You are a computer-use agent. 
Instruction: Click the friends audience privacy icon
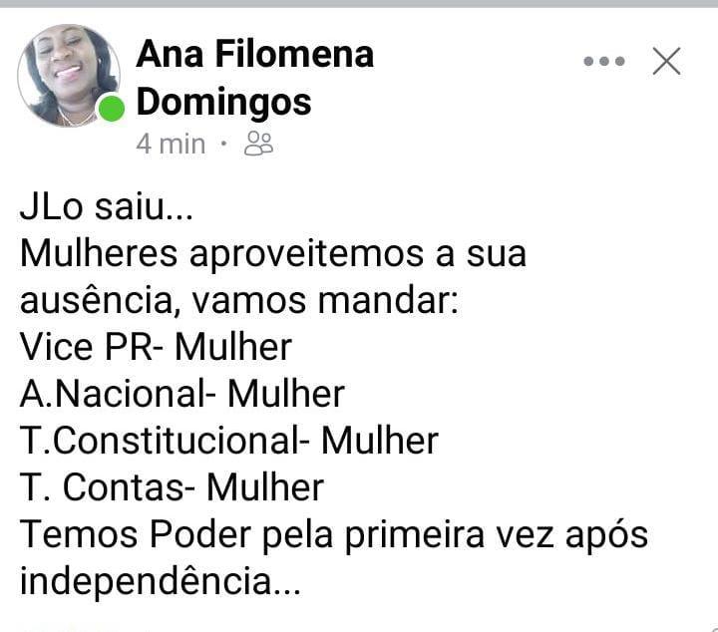[x=258, y=144]
